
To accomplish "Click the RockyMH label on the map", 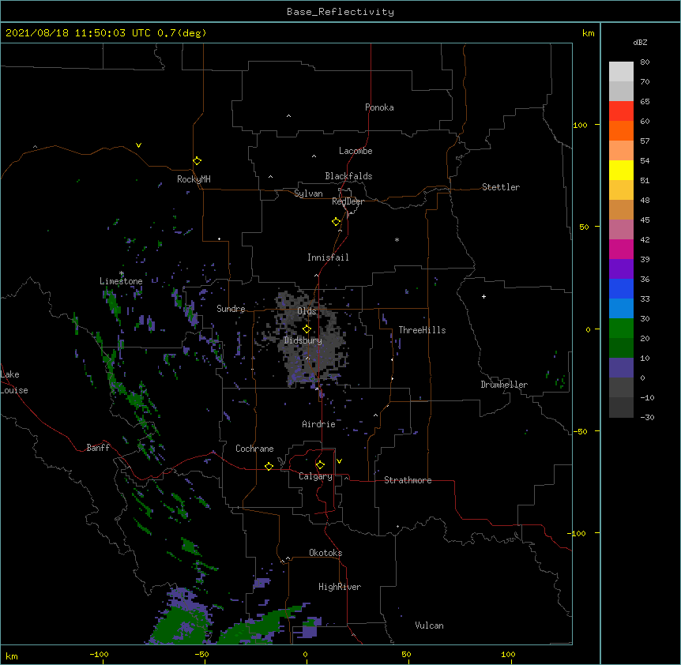I will tap(194, 179).
